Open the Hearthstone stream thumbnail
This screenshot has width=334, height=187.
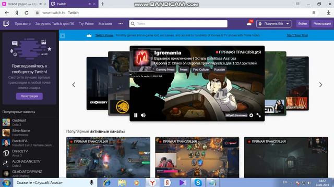tap(197, 157)
